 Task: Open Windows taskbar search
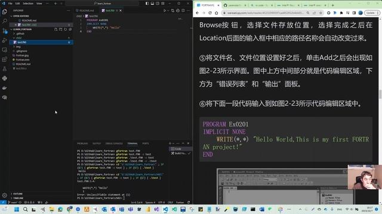(25, 209)
